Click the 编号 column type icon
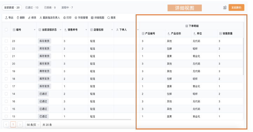253x132 pixels. click(x=14, y=30)
